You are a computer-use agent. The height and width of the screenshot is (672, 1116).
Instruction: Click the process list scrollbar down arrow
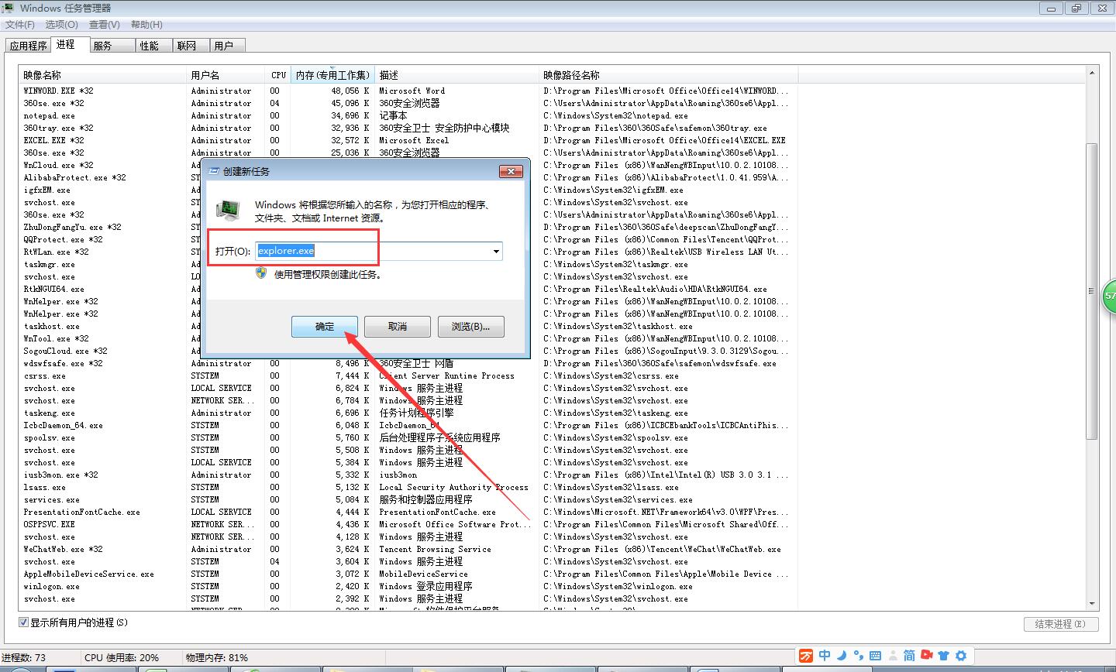coord(1092,603)
